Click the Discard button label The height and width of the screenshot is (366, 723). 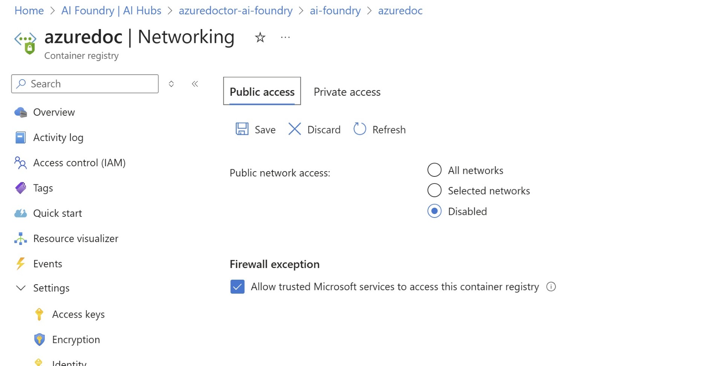pyautogui.click(x=324, y=130)
